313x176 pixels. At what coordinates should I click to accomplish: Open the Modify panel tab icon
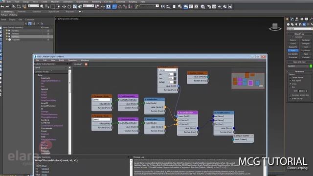tap(292, 19)
